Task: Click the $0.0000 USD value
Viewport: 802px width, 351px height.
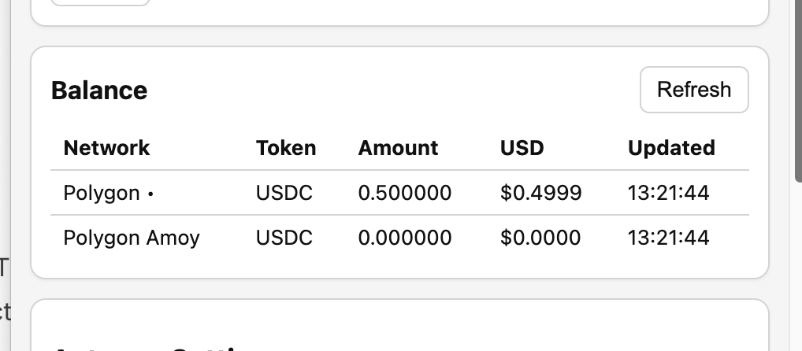Action: coord(540,238)
